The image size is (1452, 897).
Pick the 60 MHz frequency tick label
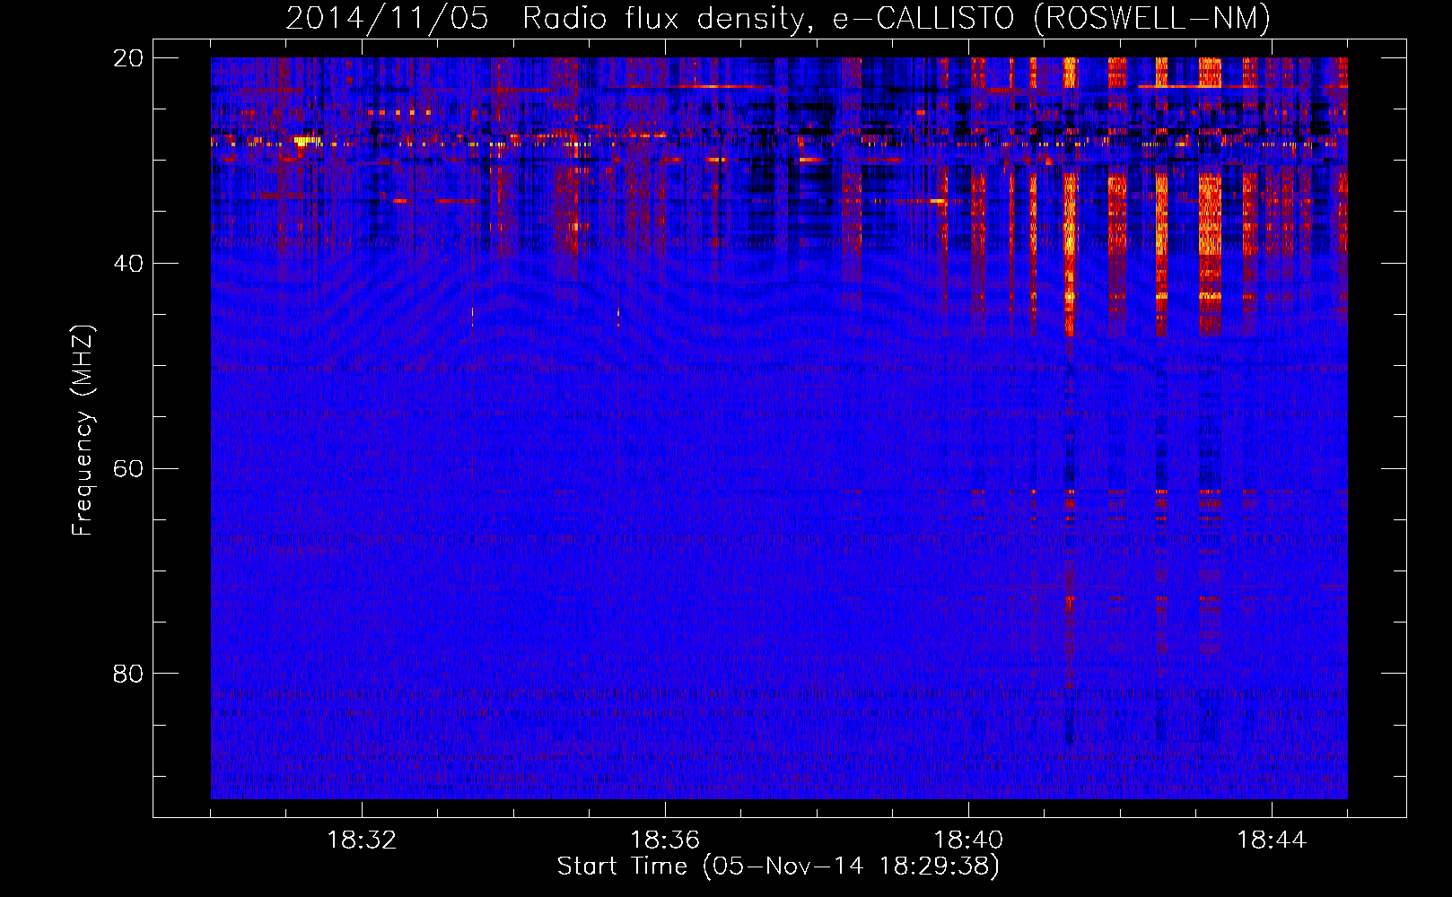click(129, 469)
